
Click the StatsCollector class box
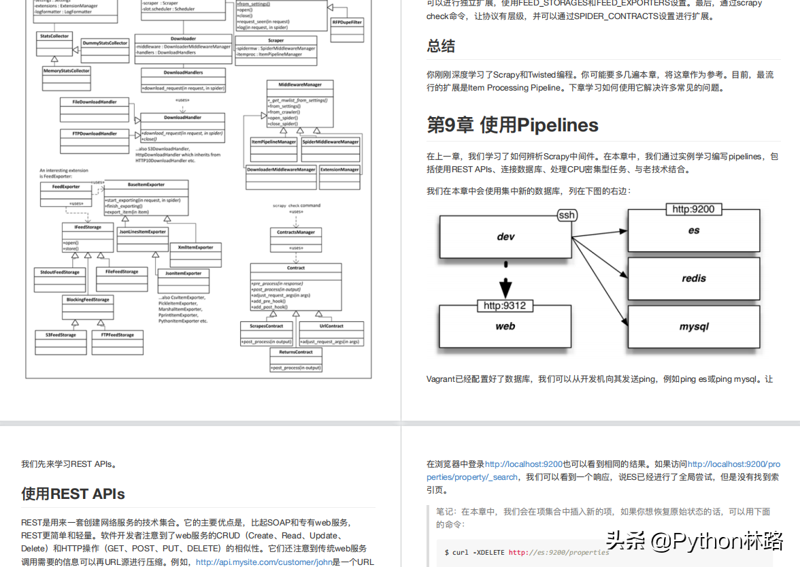tap(54, 44)
